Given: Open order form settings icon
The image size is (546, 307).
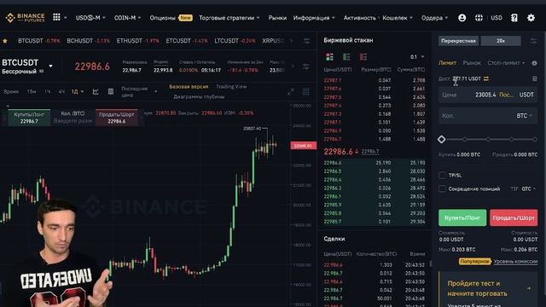Looking at the screenshot, I should (x=533, y=41).
